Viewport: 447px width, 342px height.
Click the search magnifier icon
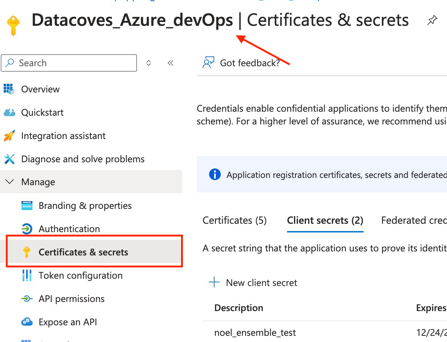(x=11, y=63)
